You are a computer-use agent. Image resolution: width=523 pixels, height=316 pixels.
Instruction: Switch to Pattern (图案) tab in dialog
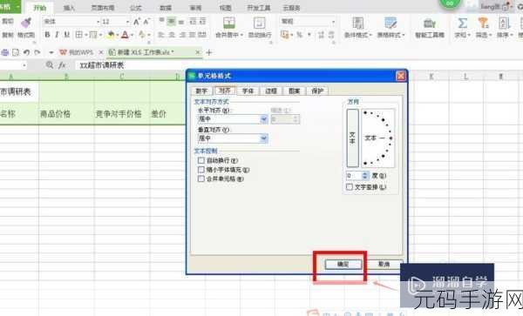pyautogui.click(x=295, y=91)
